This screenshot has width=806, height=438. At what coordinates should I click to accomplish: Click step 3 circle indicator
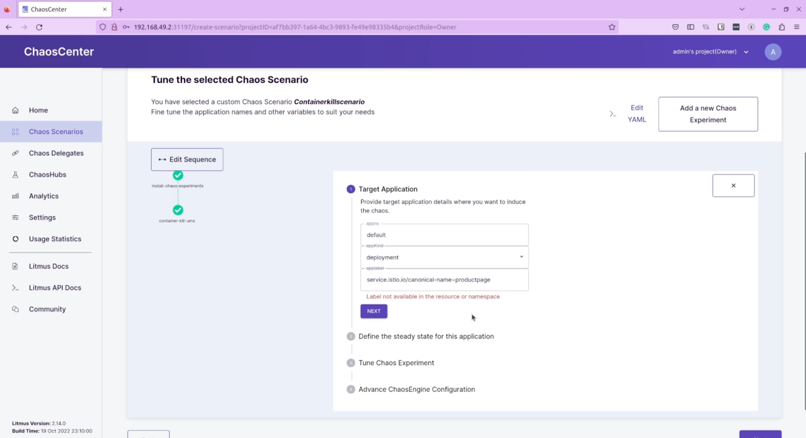click(x=351, y=363)
